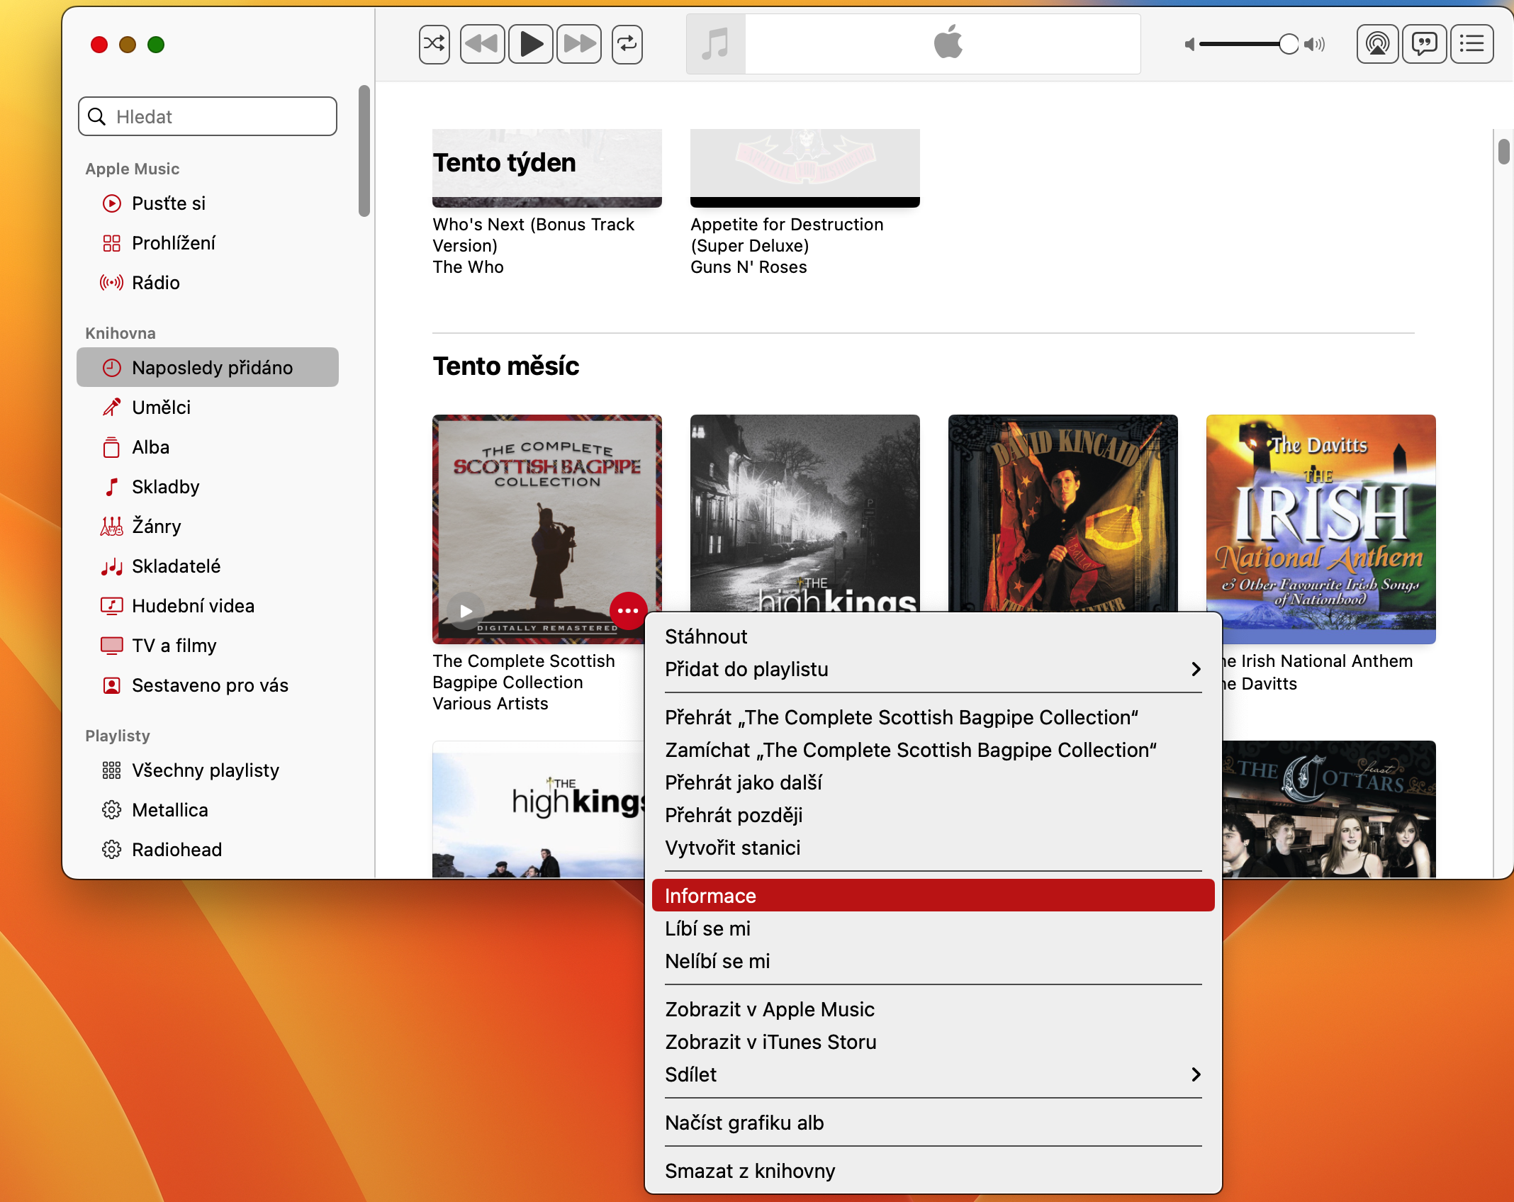Toggle repeat mode
The height and width of the screenshot is (1202, 1514).
point(627,43)
